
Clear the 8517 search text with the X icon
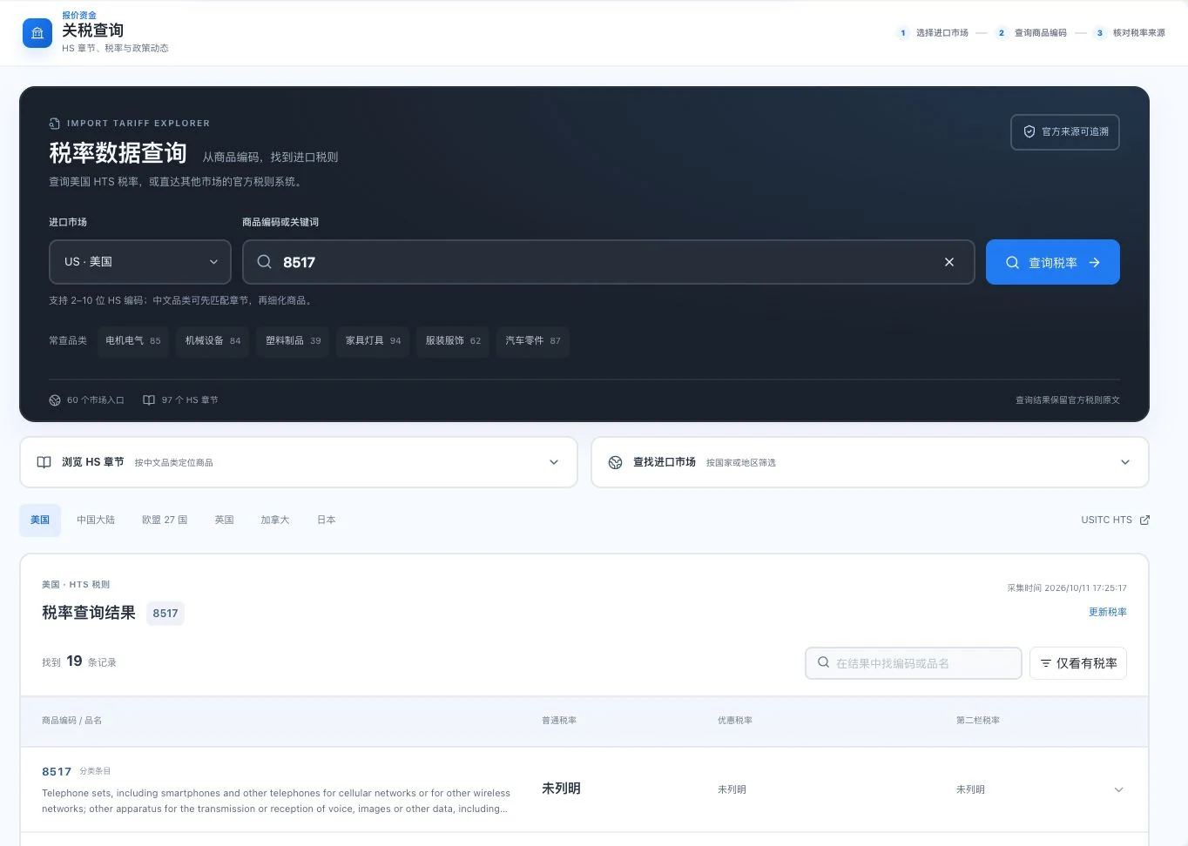(x=949, y=262)
